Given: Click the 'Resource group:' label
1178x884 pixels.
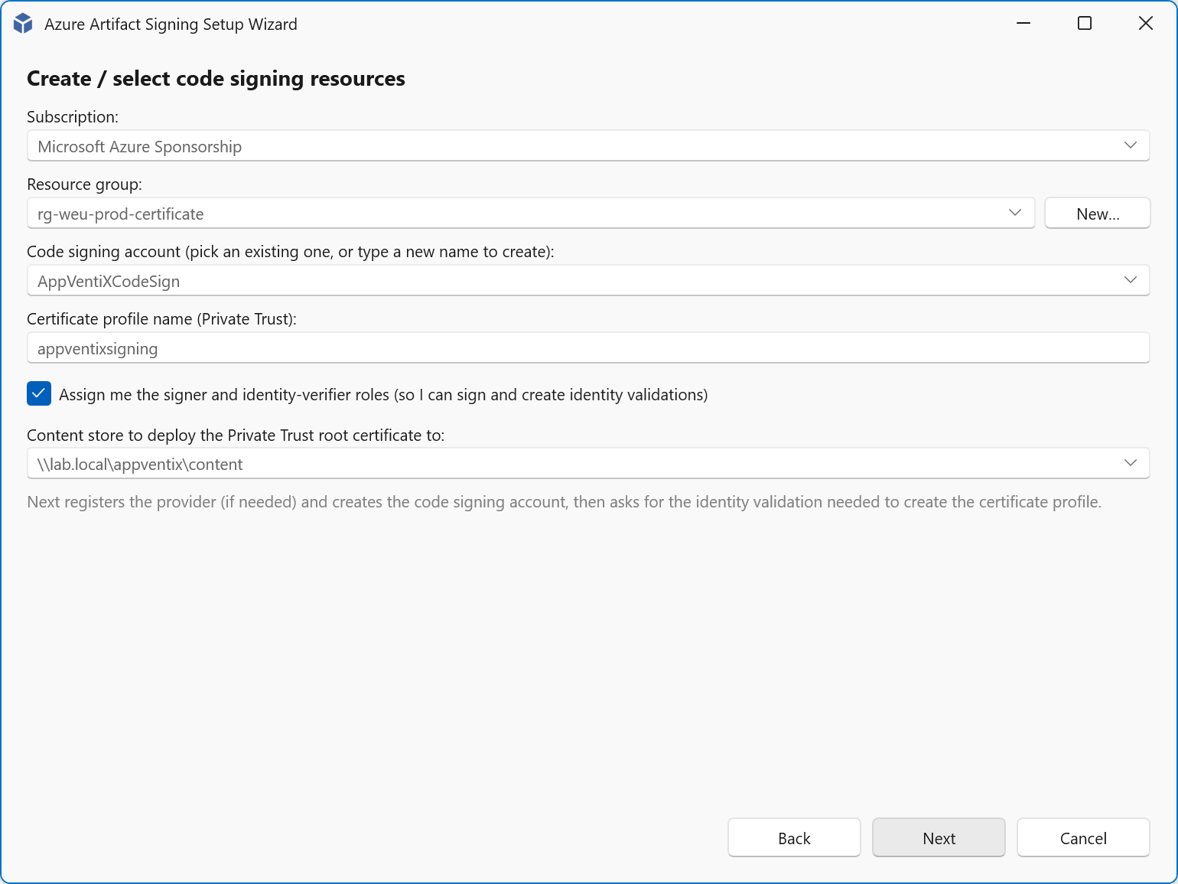Looking at the screenshot, I should point(84,184).
